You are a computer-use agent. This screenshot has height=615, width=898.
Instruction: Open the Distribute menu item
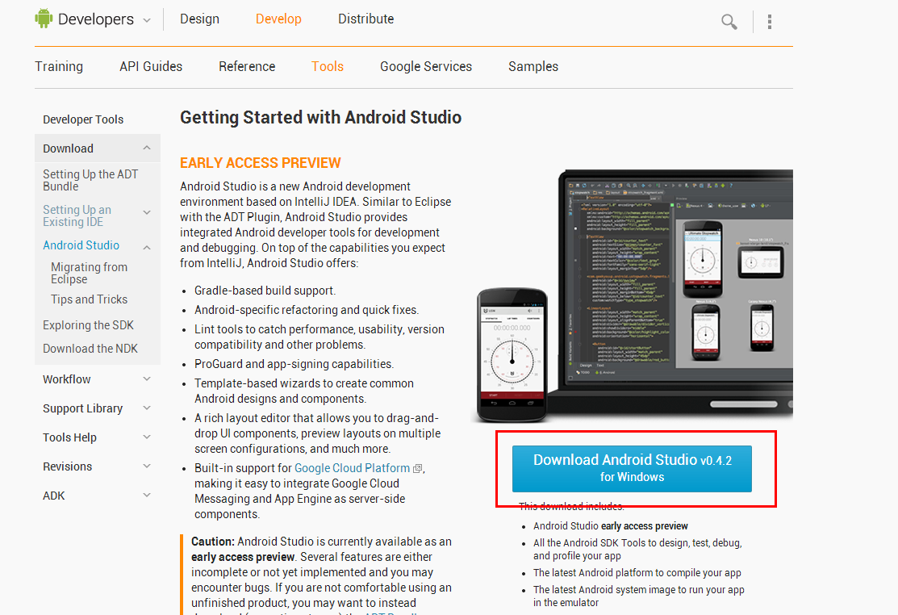point(365,18)
